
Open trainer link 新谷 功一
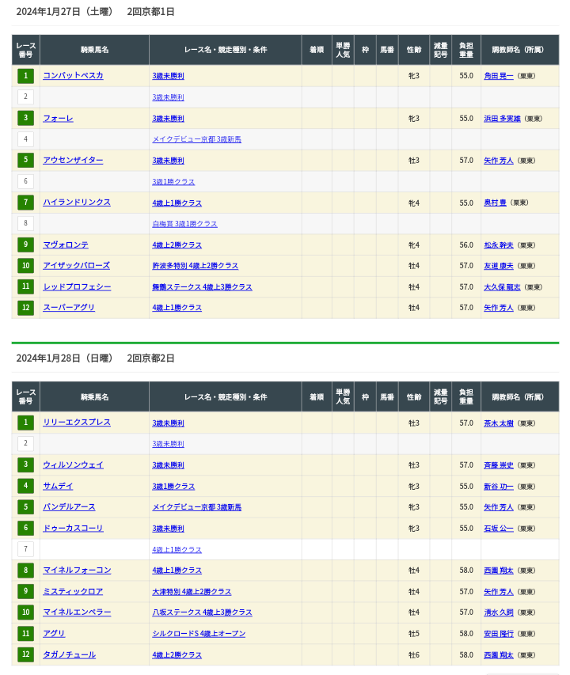coord(499,487)
